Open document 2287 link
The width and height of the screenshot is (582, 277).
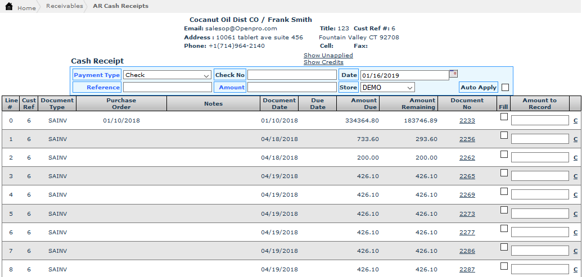467,269
